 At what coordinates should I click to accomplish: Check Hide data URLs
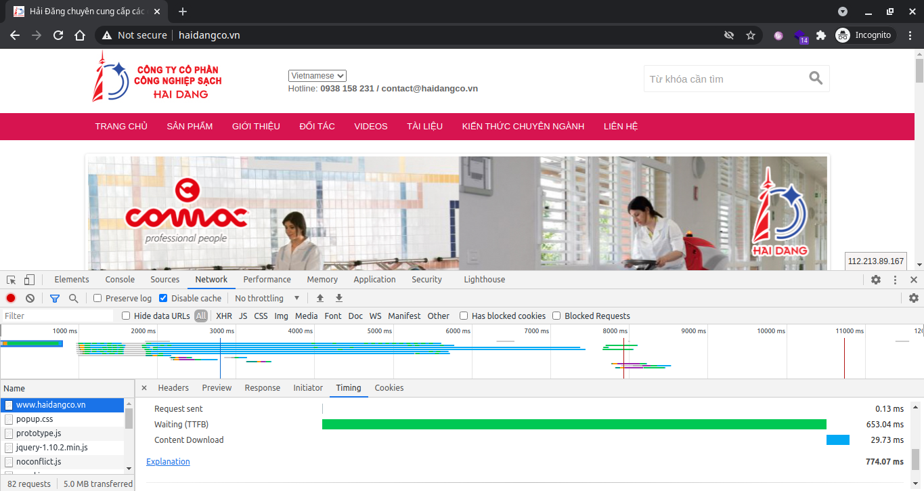coord(126,316)
